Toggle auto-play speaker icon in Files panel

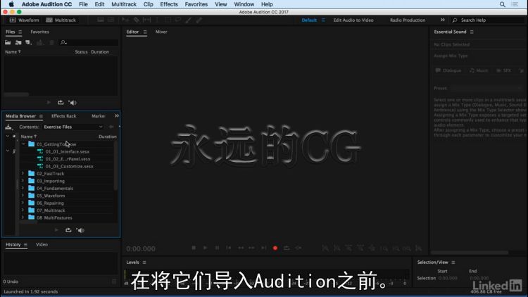73,102
